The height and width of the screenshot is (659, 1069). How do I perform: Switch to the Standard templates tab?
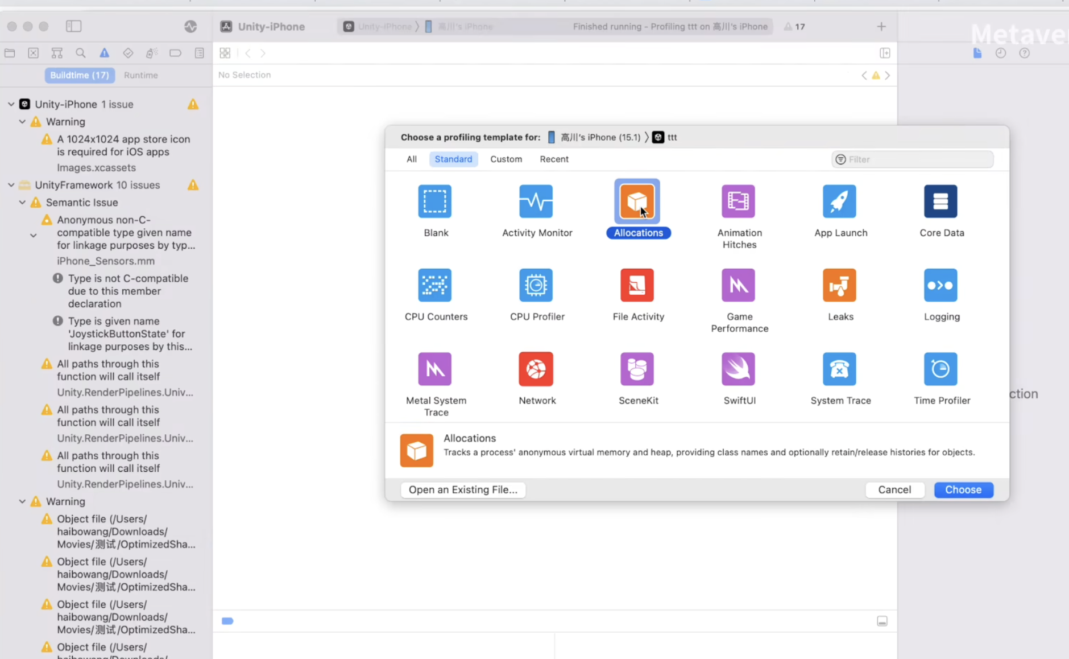[x=453, y=159]
